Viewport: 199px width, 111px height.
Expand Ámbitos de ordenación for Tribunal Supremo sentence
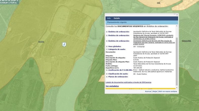(x=107, y=36)
